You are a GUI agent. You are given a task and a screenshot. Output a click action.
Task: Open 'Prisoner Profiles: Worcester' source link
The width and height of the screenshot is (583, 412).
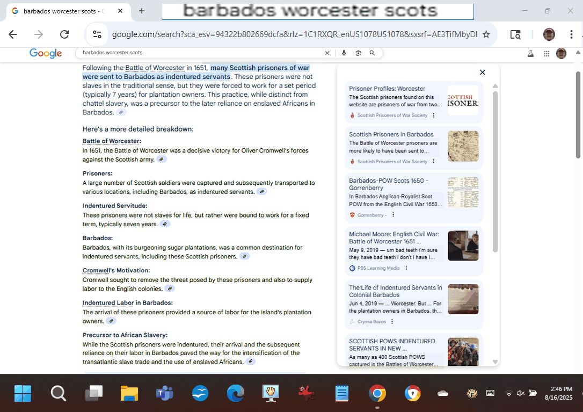click(x=387, y=89)
